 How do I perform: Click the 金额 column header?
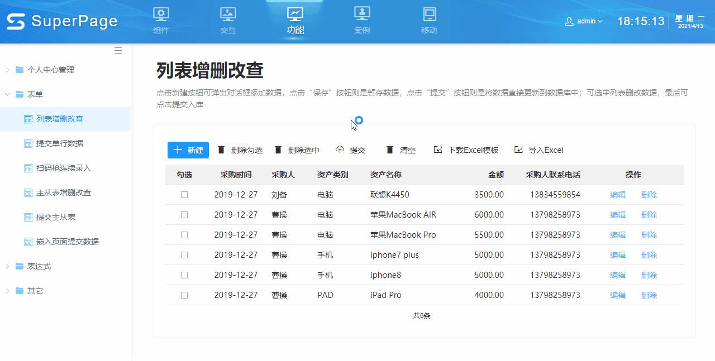click(x=496, y=175)
